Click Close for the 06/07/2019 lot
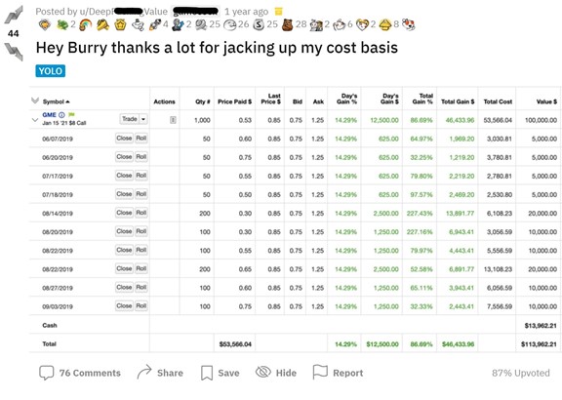This screenshot has height=400, width=562. (x=124, y=139)
